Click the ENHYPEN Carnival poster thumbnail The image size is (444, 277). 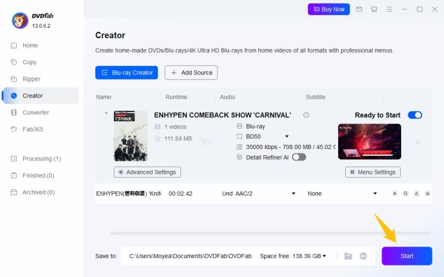point(131,136)
